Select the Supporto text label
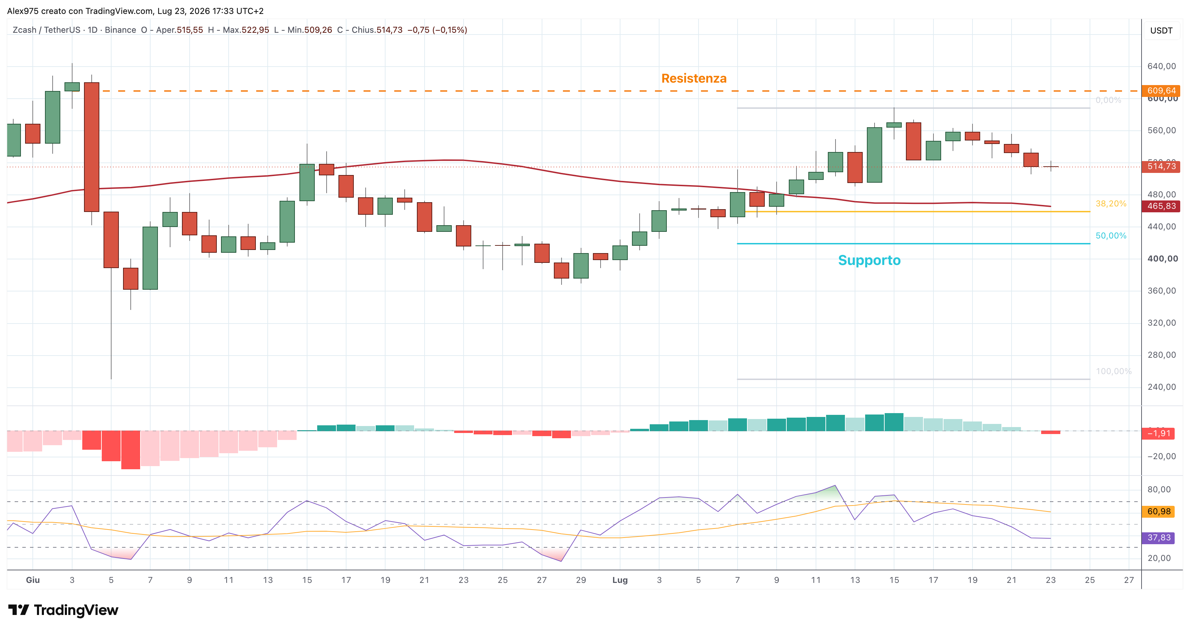1190x631 pixels. (x=869, y=260)
